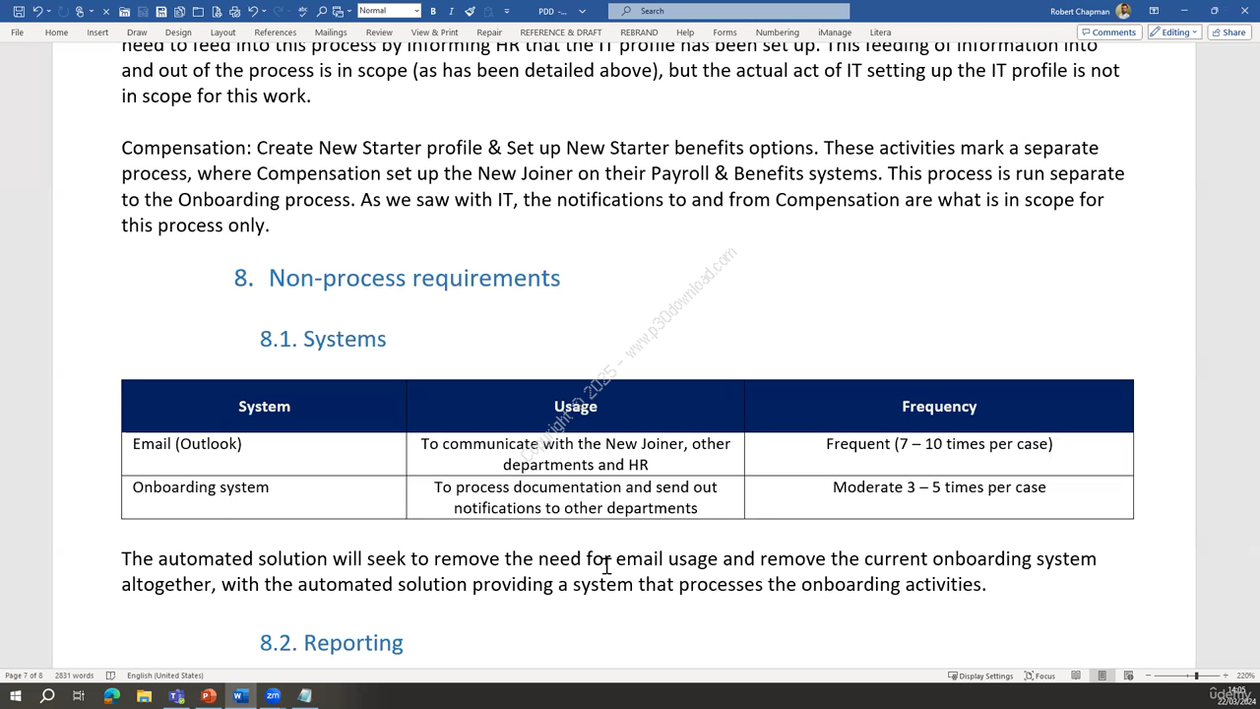The height and width of the screenshot is (709, 1260).
Task: Open the File menu
Action: coord(17,32)
